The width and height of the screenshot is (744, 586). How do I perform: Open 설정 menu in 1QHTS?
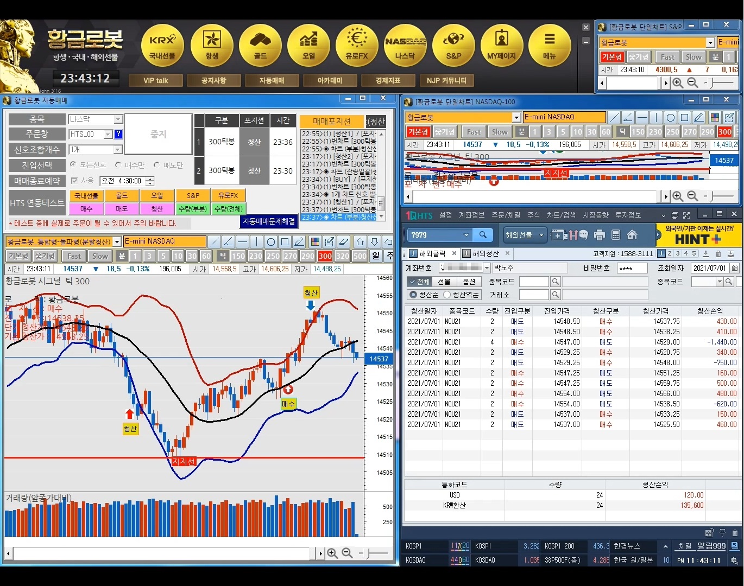pos(445,215)
